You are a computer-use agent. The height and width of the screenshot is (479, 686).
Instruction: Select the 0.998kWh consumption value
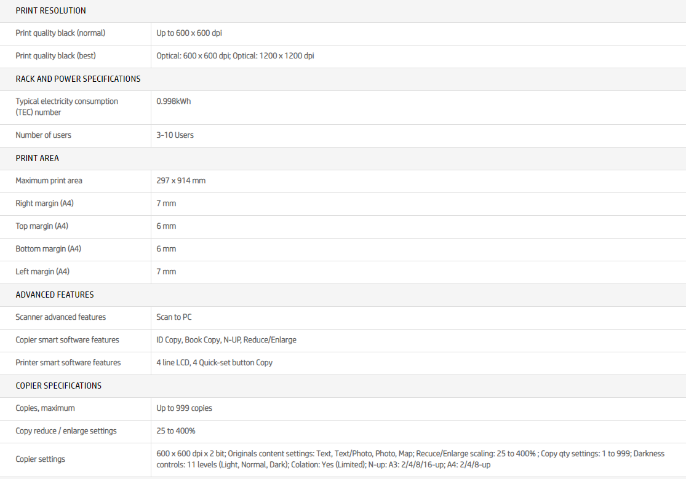[x=173, y=101]
